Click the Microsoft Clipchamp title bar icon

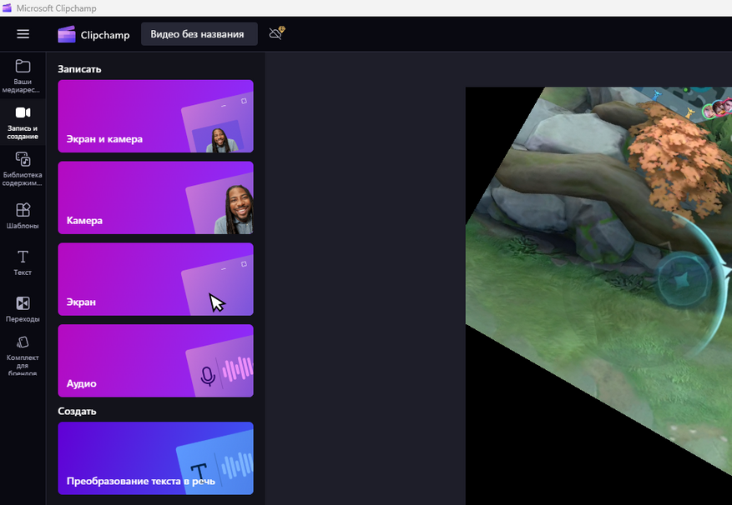click(x=7, y=8)
